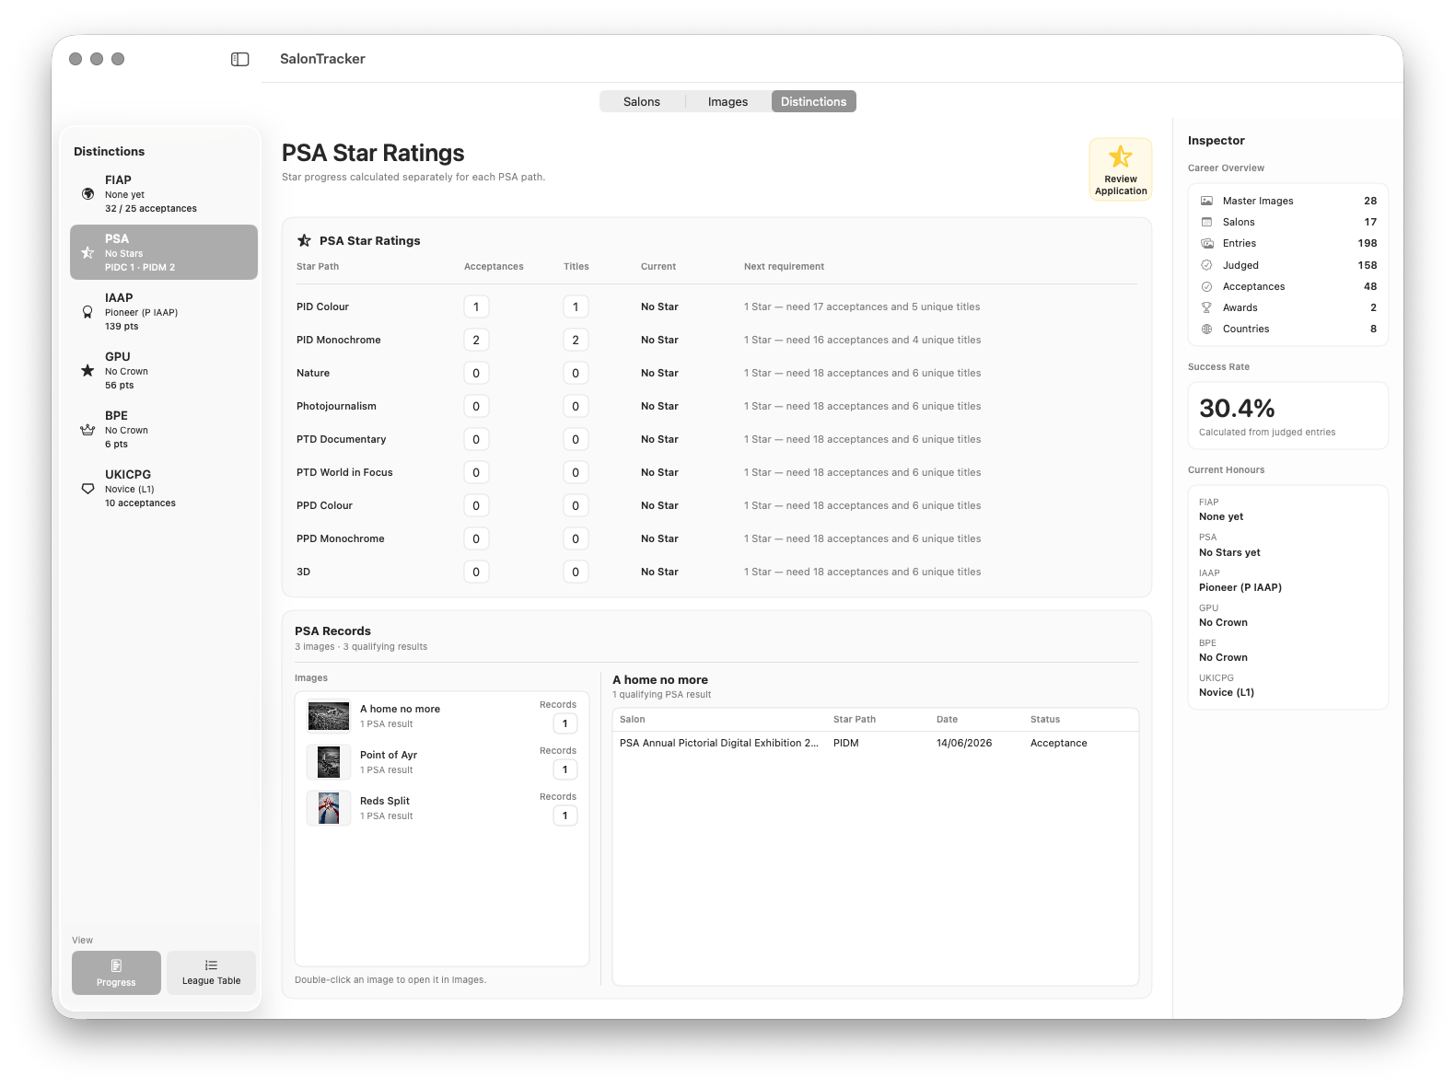This screenshot has width=1455, height=1087.
Task: Click PTD World in Focus row label
Action: 344,472
